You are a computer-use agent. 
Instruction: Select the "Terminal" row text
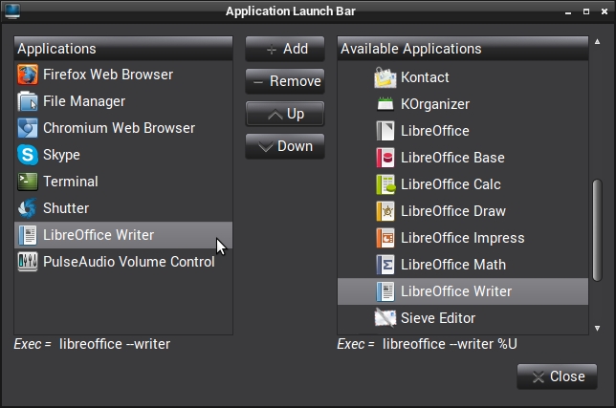[x=71, y=182]
